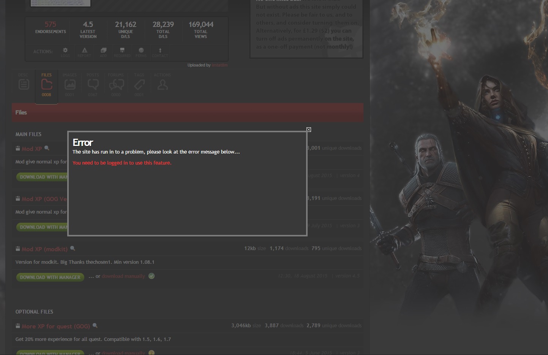View the Perms action

coord(141,52)
